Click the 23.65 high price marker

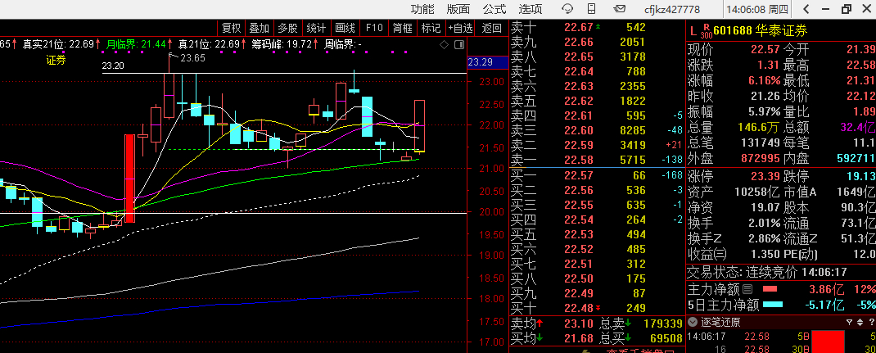[192, 57]
